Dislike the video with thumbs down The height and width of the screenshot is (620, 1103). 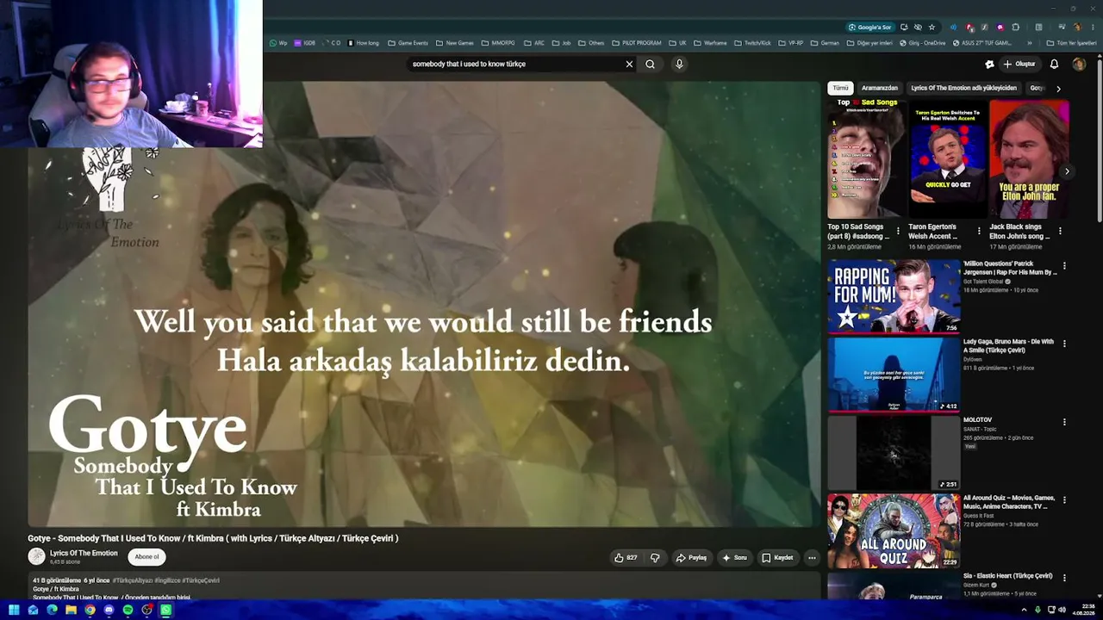655,558
